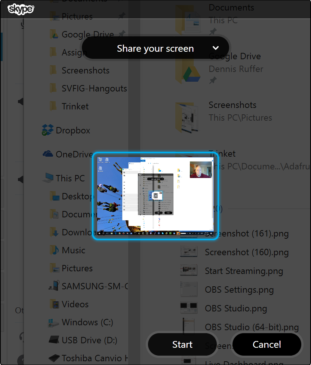Select the Google Drive icon in the sidebar

[x=53, y=34]
